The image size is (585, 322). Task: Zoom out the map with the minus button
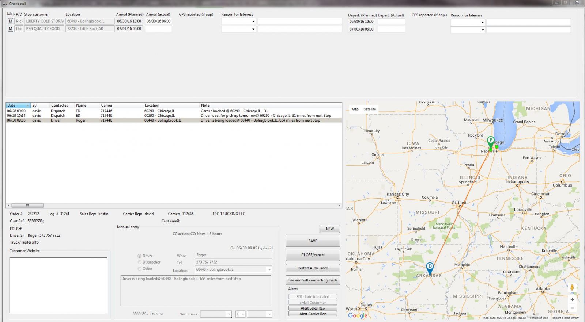point(572,308)
